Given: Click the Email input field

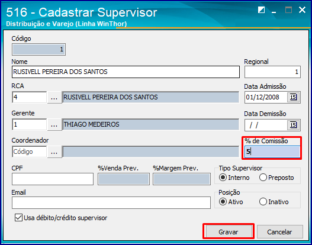Looking at the screenshot, I should 111,202.
